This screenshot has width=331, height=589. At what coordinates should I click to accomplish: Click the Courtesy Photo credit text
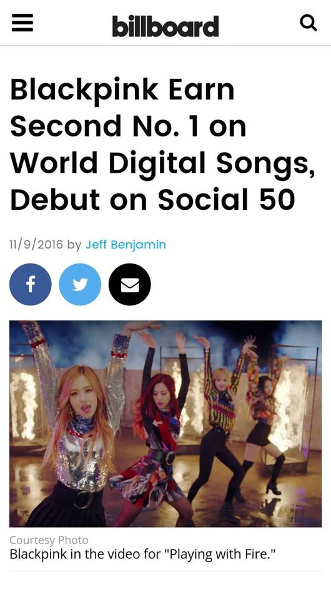click(49, 540)
